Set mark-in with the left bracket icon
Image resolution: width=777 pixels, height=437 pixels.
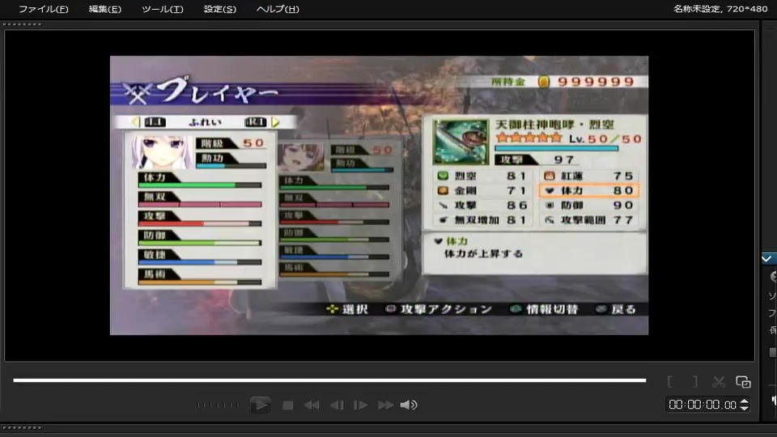coord(670,381)
